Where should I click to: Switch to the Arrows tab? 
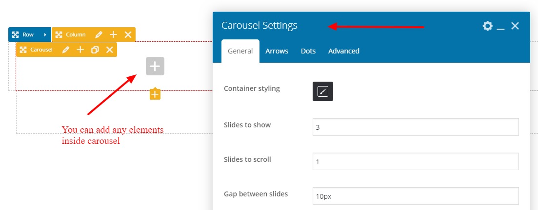(x=277, y=51)
